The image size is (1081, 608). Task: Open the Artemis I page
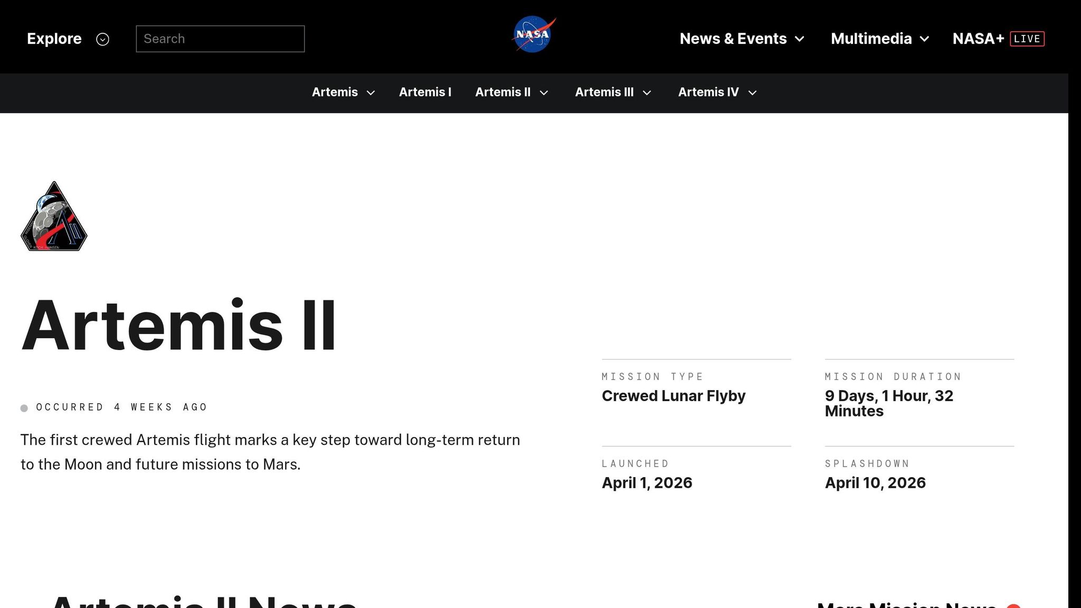(x=425, y=92)
